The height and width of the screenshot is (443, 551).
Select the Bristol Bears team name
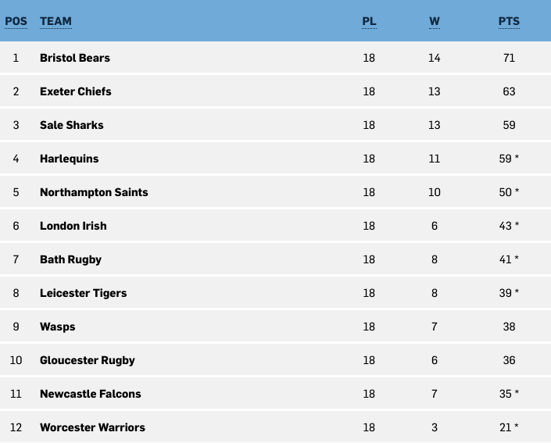point(75,58)
